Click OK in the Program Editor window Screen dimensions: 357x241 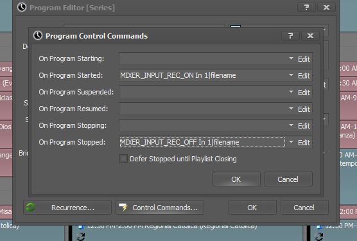[x=252, y=208]
